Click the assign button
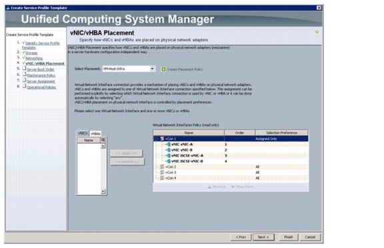The height and width of the screenshot is (248, 384). pyautogui.click(x=127, y=153)
